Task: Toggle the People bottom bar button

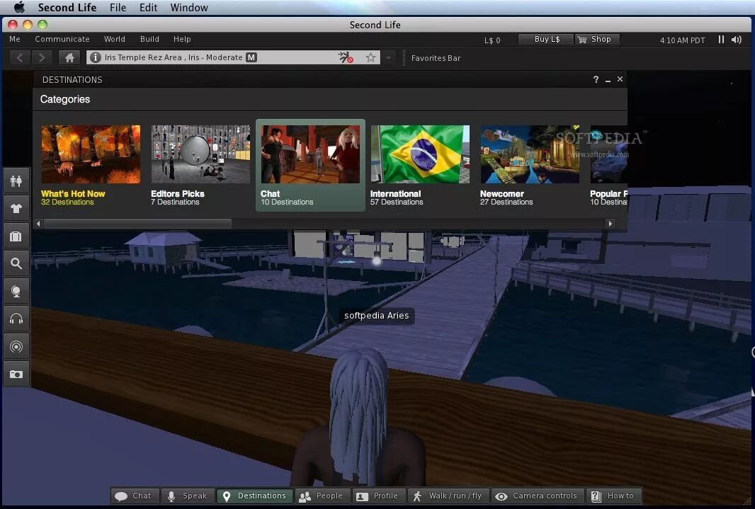Action: (321, 496)
